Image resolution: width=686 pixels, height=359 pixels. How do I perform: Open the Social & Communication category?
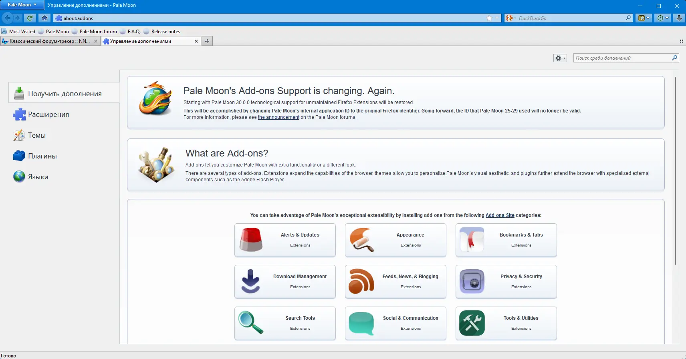pyautogui.click(x=395, y=323)
